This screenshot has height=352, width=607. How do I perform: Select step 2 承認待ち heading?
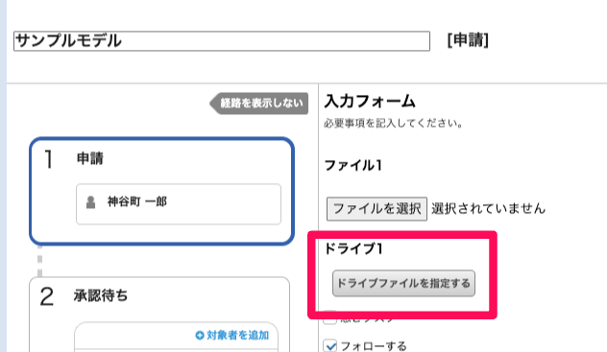(101, 295)
